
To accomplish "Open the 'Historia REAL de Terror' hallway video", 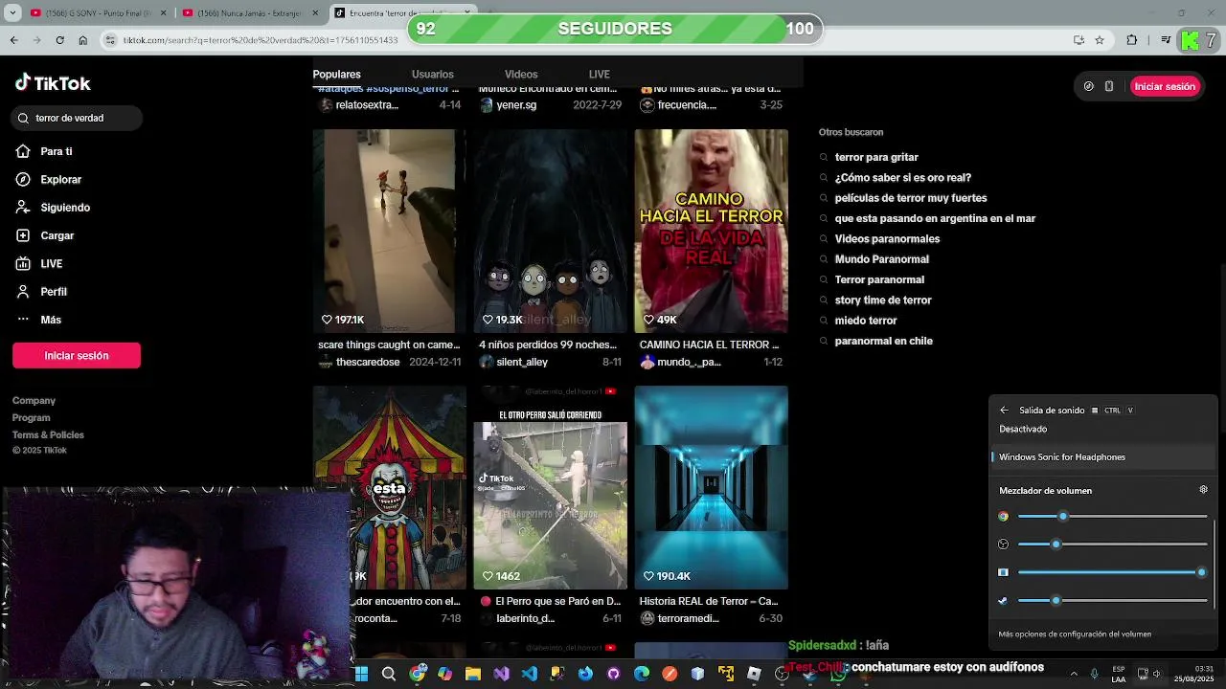I will point(711,488).
